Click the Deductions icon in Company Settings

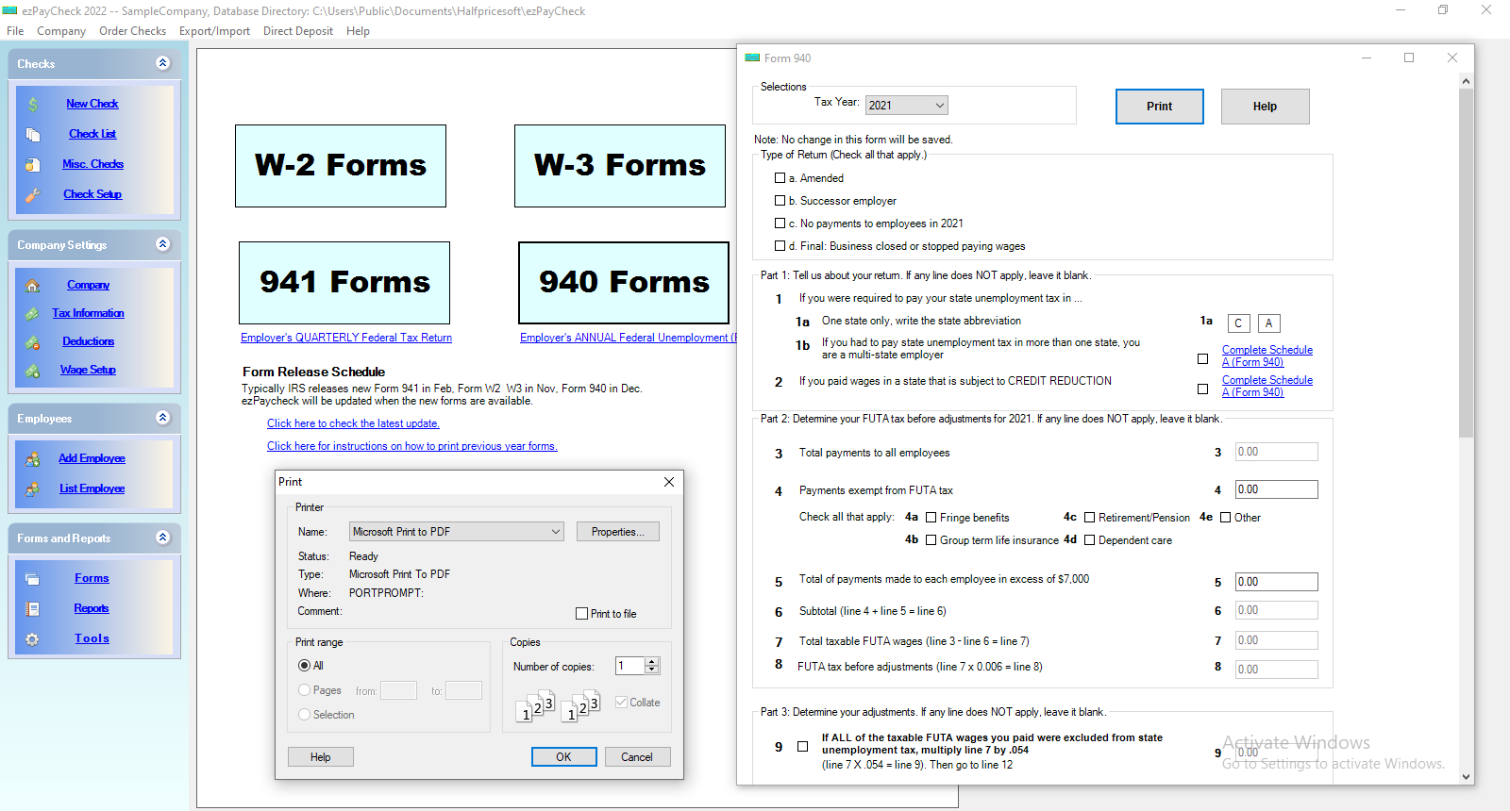tap(33, 342)
